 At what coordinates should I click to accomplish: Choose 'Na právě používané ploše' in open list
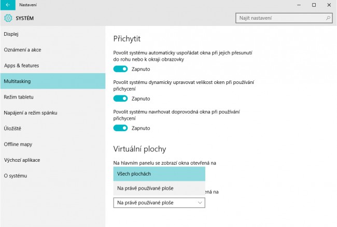[x=159, y=188]
